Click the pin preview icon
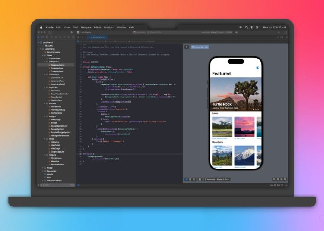Viewport: 324px width, 231px height. [187, 47]
